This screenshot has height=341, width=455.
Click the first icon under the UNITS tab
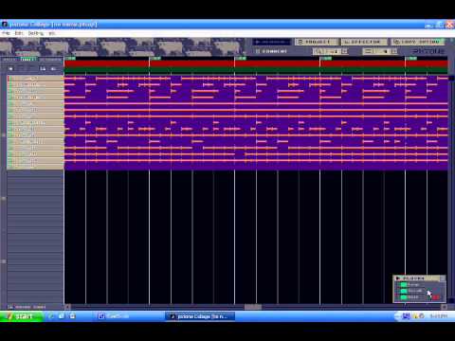pyautogui.click(x=10, y=68)
